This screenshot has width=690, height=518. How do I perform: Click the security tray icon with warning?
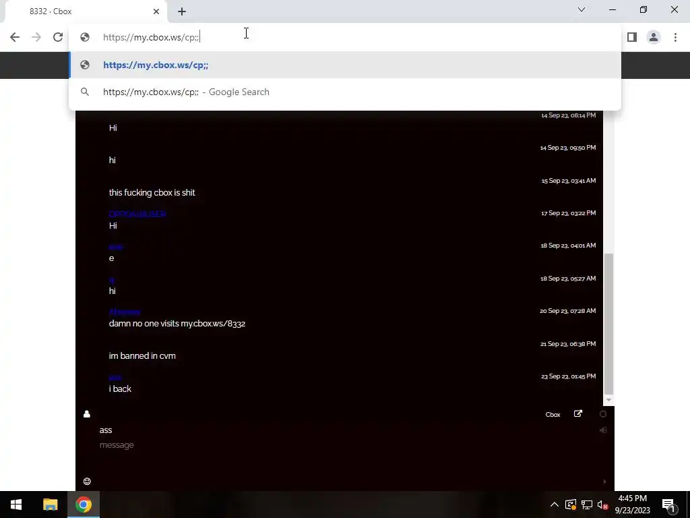(x=571, y=505)
